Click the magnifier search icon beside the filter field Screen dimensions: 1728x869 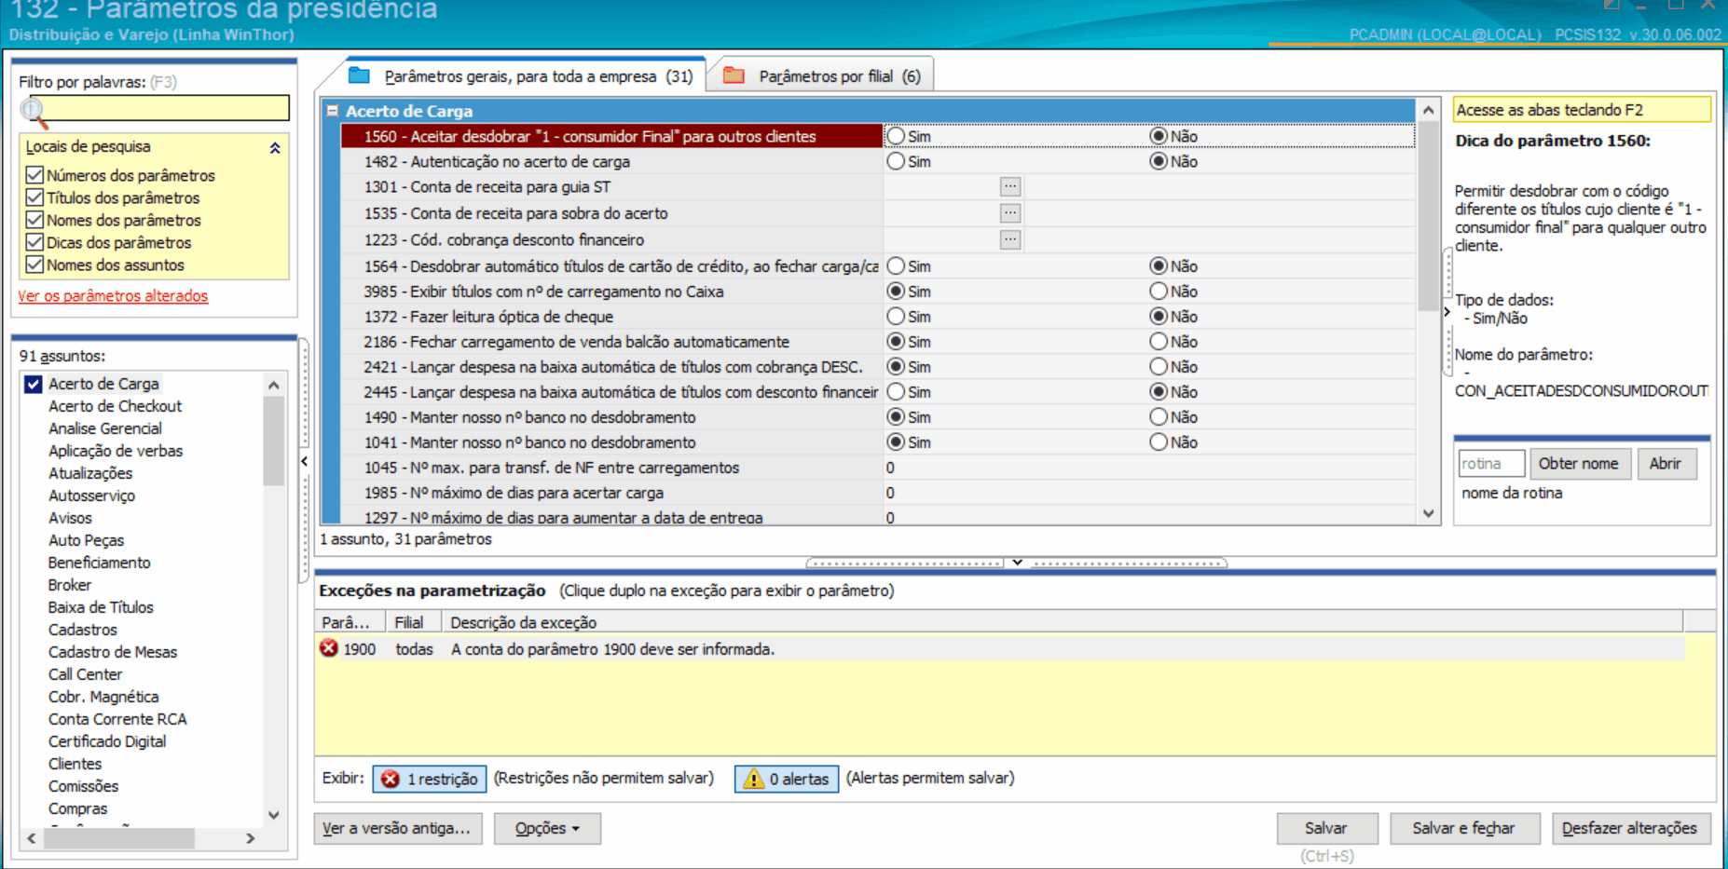click(x=33, y=113)
